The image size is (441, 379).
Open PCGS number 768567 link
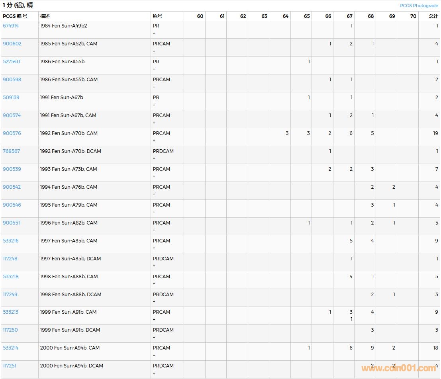[11, 151]
